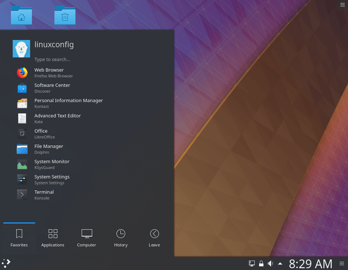Open Kontact Personal Information Manager icon
The image size is (348, 270).
22,104
